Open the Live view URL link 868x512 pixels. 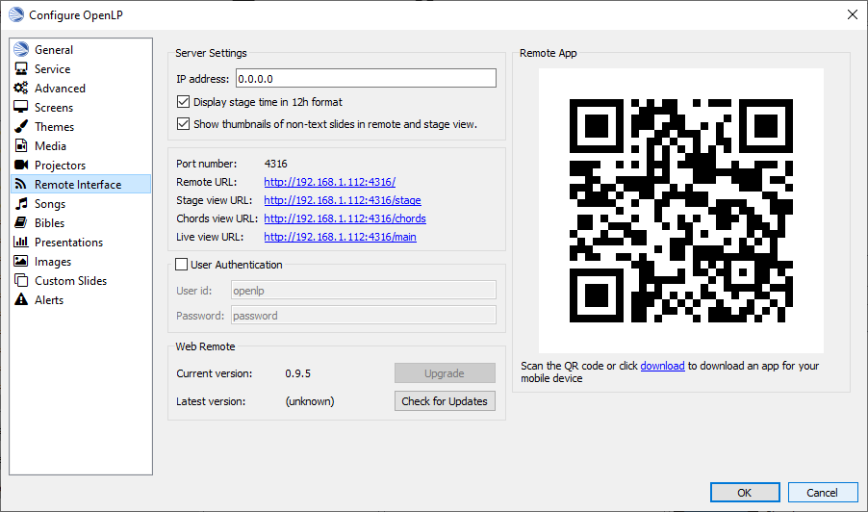pyautogui.click(x=340, y=237)
